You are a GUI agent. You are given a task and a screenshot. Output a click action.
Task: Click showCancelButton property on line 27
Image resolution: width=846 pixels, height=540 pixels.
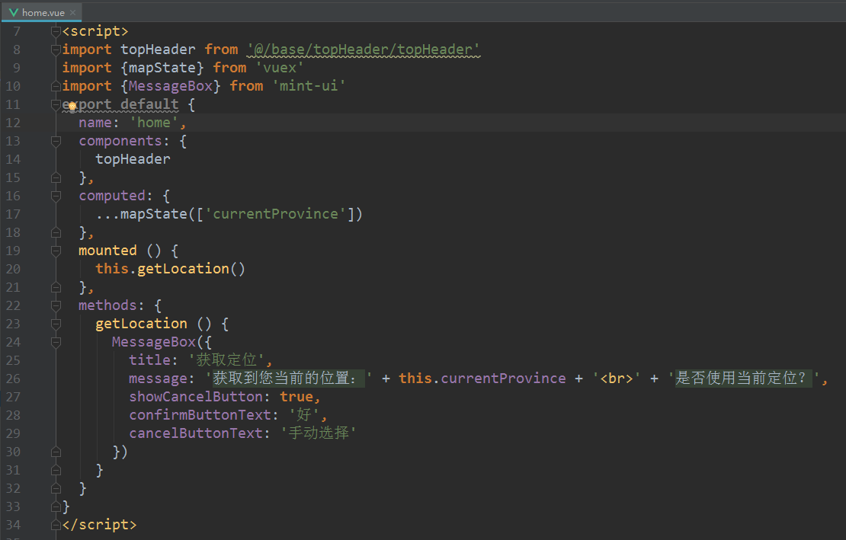coord(195,397)
